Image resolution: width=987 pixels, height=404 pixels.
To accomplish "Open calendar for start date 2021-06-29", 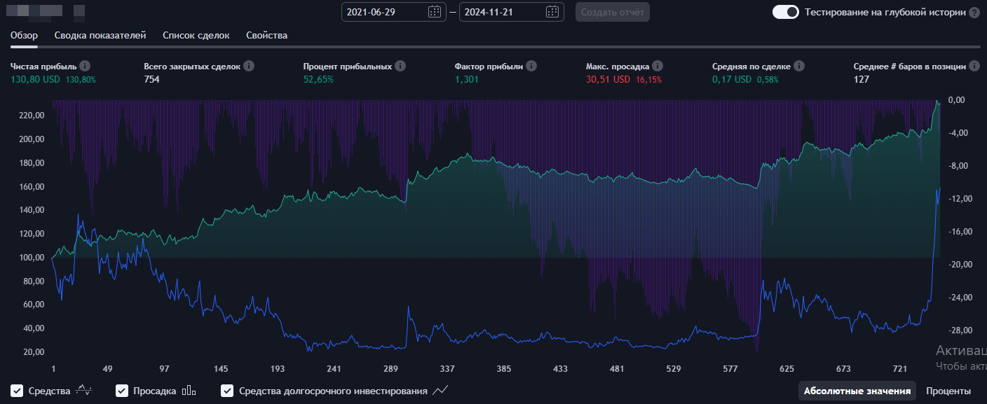I will tap(435, 12).
